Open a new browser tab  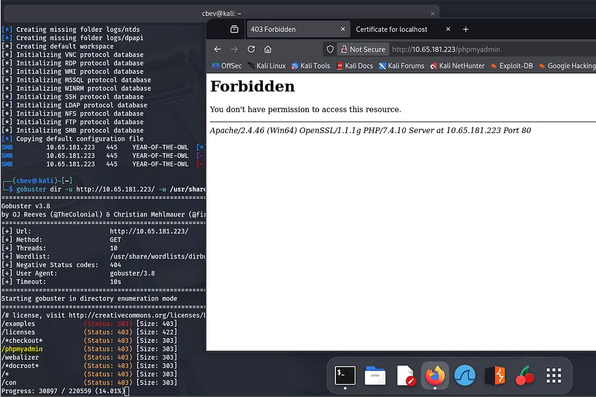(x=465, y=29)
